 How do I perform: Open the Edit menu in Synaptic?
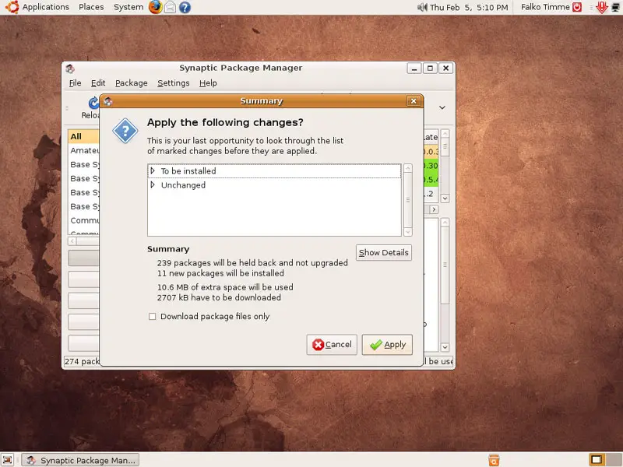98,83
